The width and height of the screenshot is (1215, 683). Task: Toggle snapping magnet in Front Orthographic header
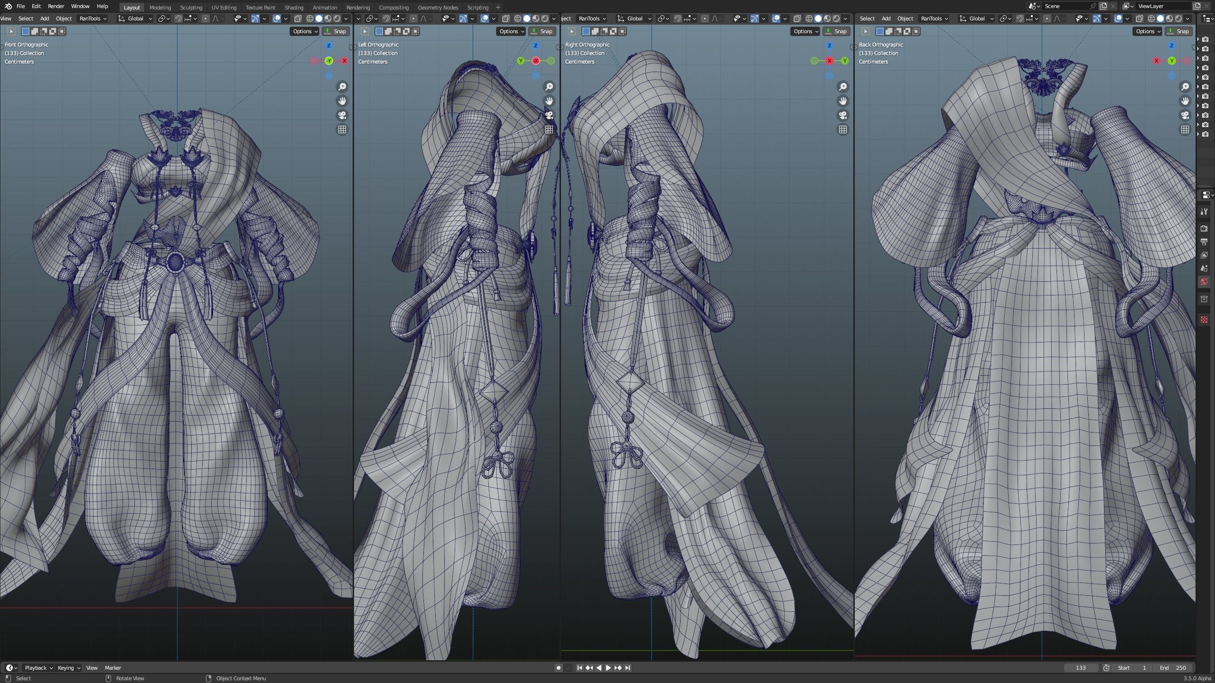[178, 18]
